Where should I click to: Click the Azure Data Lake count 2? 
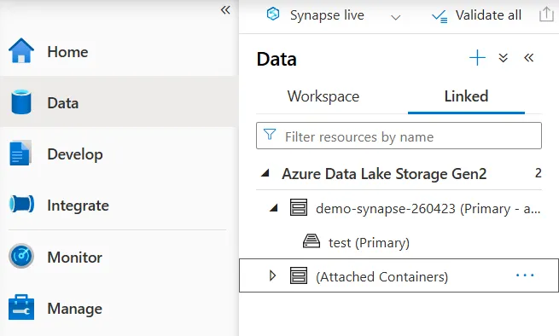tap(538, 173)
